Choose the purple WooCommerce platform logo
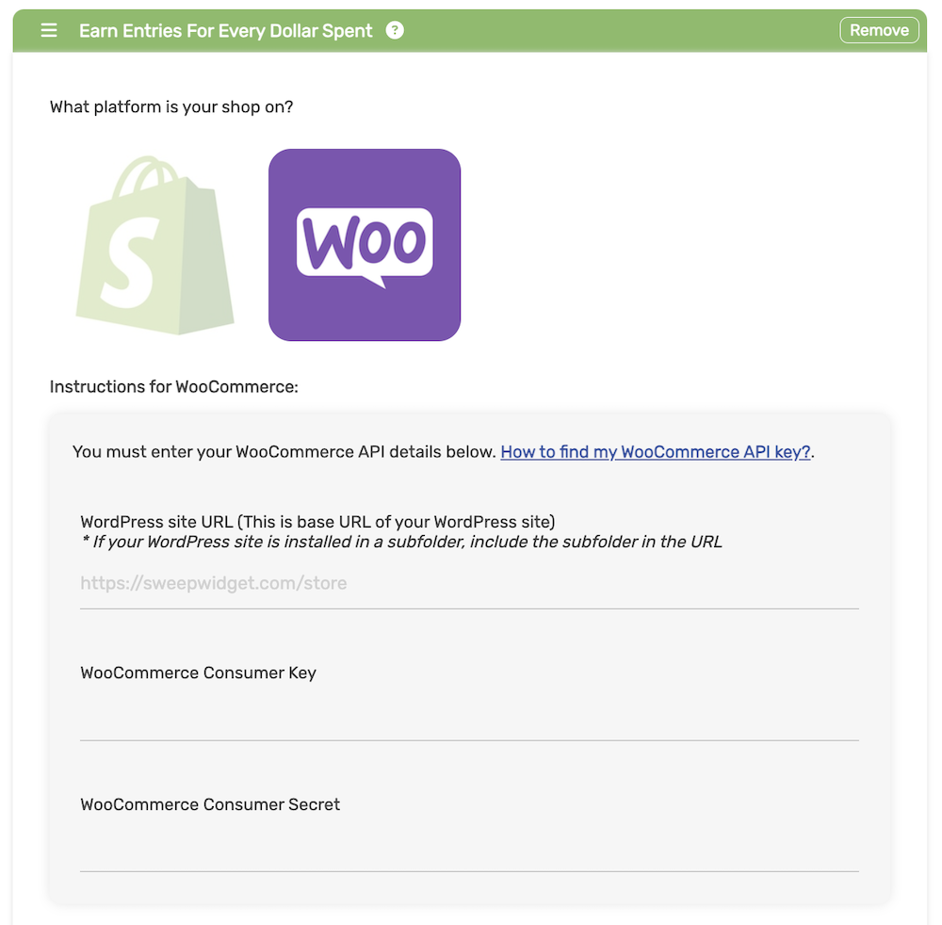Image resolution: width=942 pixels, height=925 pixels. click(365, 245)
